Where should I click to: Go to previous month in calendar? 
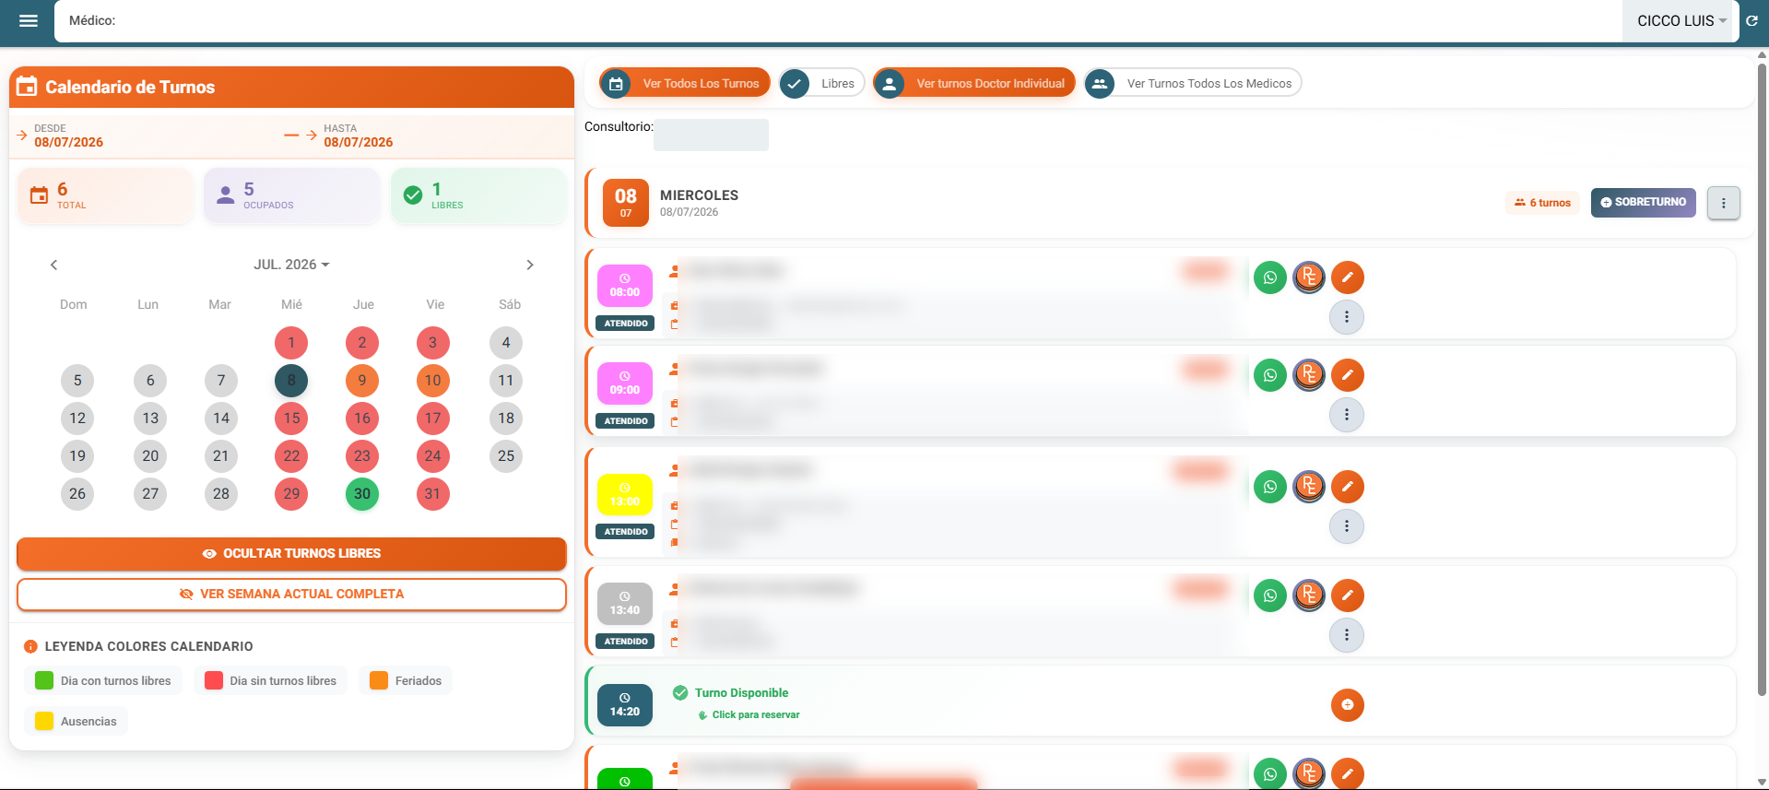[53, 265]
